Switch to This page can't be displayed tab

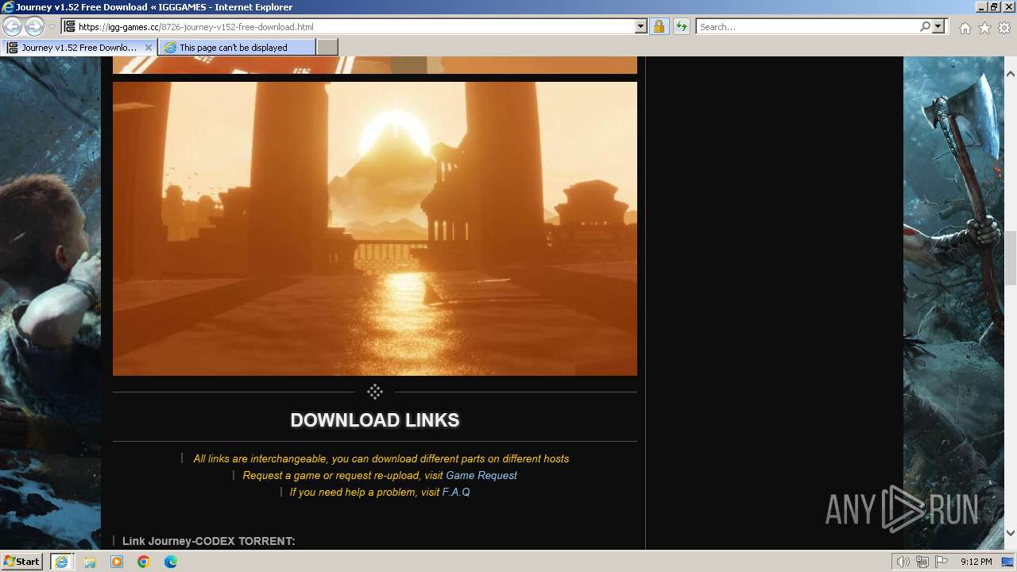[x=237, y=48]
